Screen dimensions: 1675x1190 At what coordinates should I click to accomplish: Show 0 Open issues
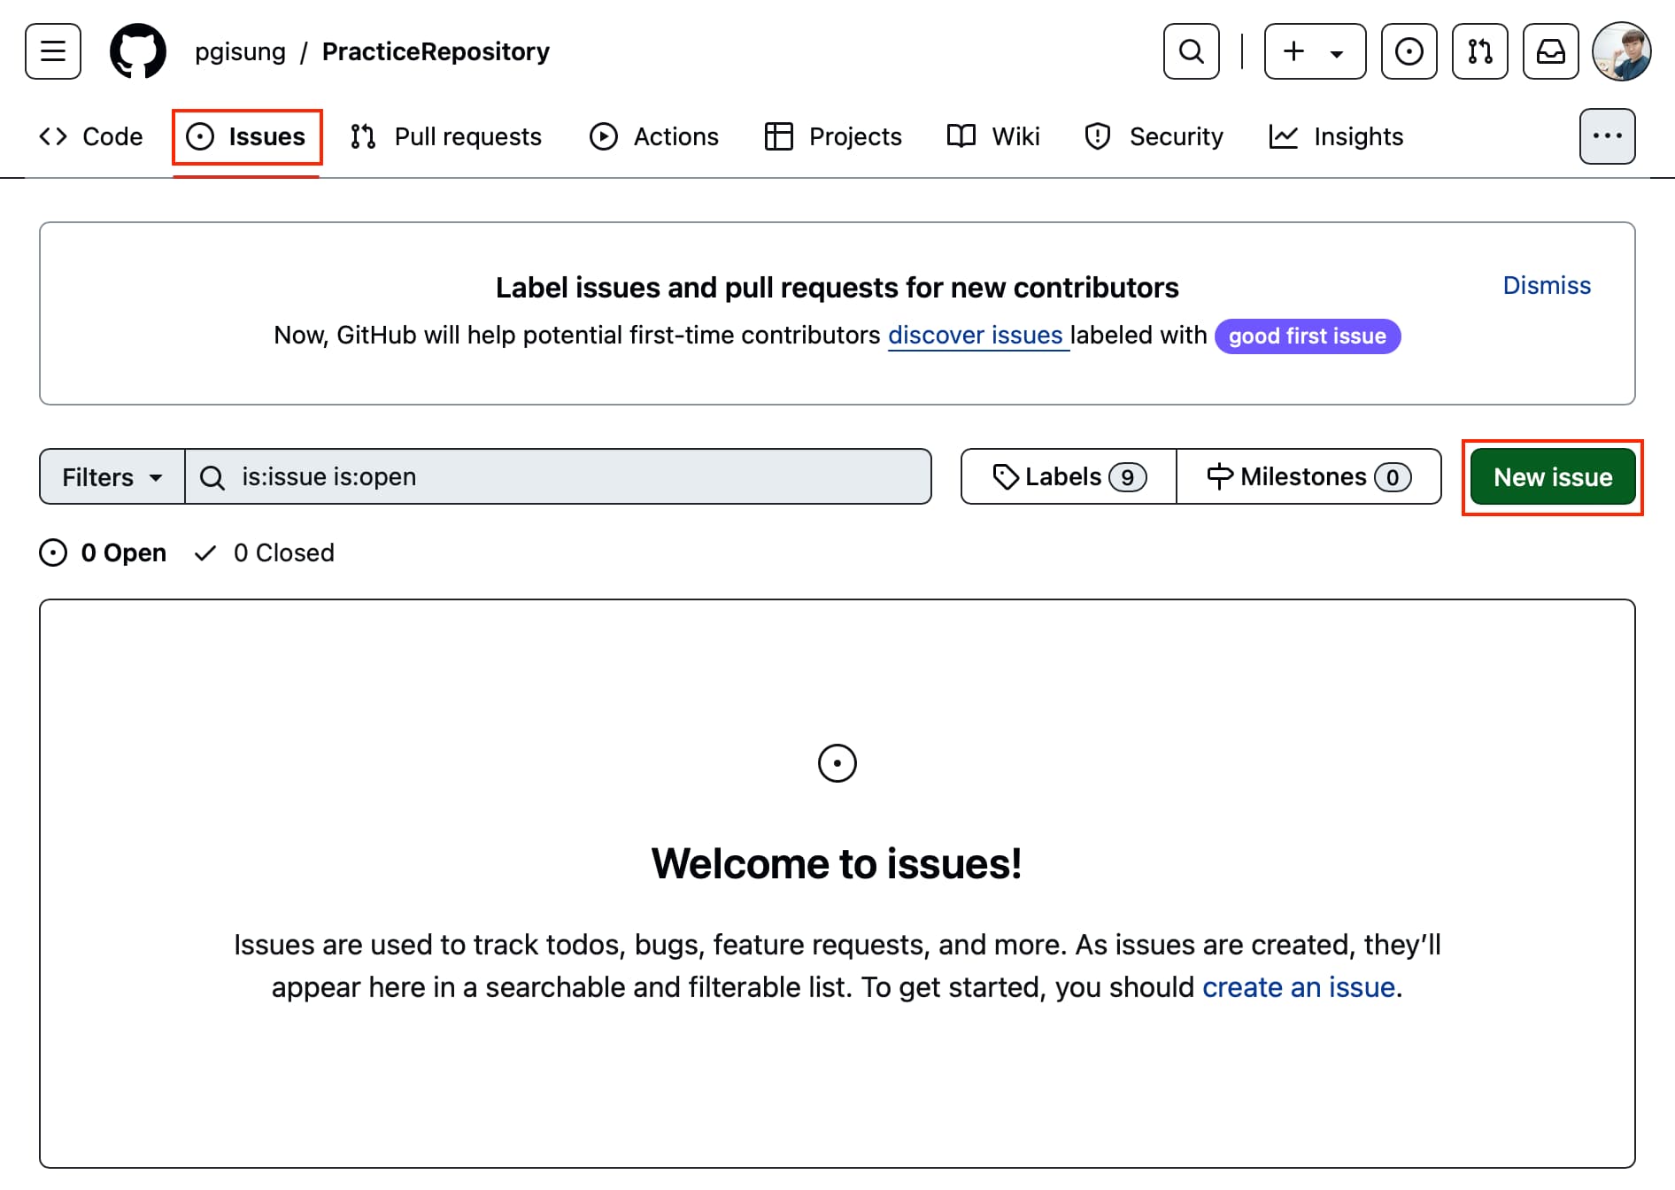[104, 552]
